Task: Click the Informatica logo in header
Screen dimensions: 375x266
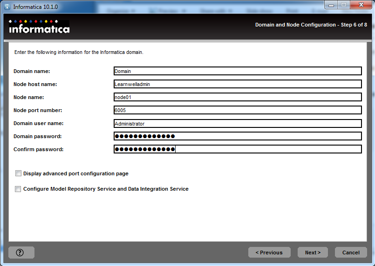Action: tap(39, 27)
